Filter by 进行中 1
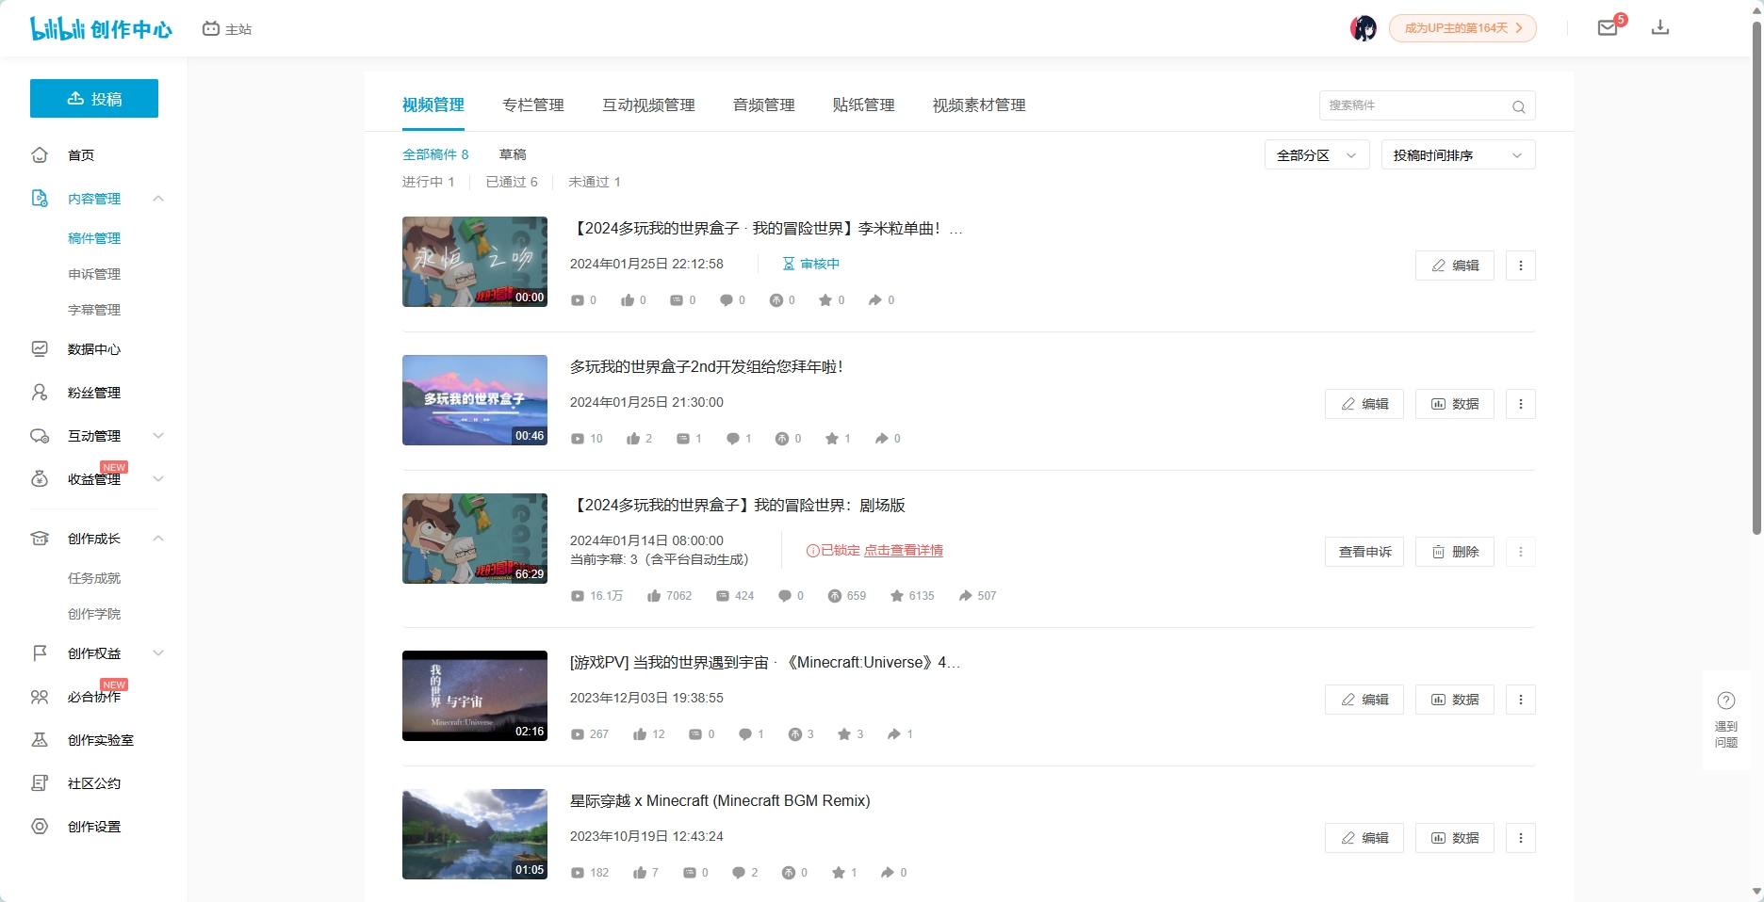Image resolution: width=1764 pixels, height=902 pixels. point(429,182)
